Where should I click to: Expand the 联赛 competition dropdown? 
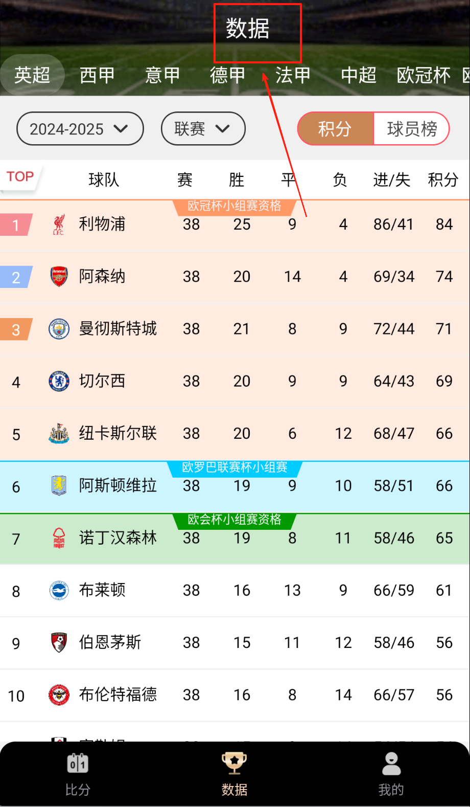coord(203,129)
